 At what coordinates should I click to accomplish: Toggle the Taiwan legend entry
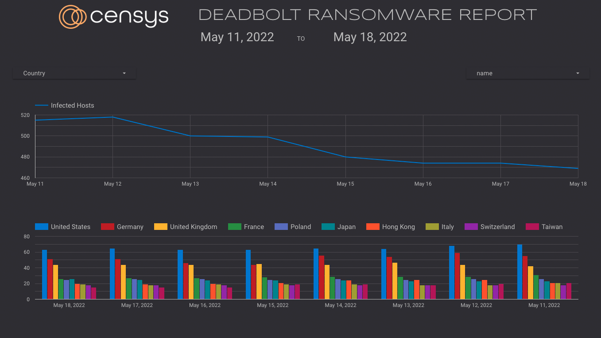[x=544, y=226]
